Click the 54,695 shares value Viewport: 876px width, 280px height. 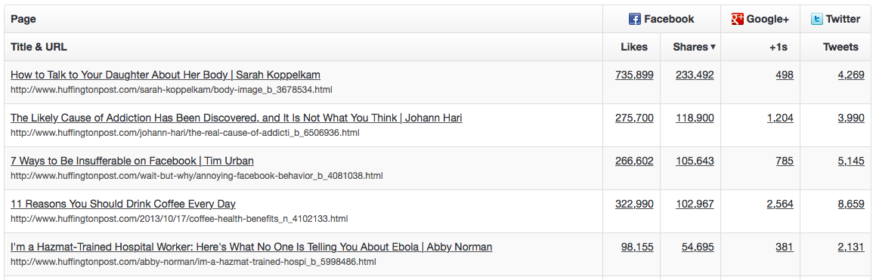pos(697,247)
